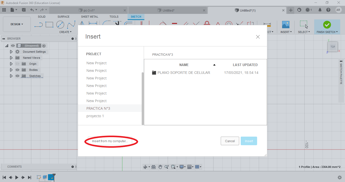Activate the window Select tool icon
The width and height of the screenshot is (345, 182).
pyautogui.click(x=304, y=24)
